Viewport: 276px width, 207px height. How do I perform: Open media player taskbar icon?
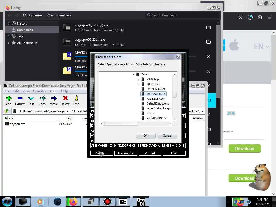[40, 202]
